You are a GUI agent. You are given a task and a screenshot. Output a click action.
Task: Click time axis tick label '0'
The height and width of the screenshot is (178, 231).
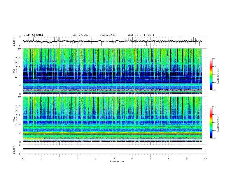point(23,159)
